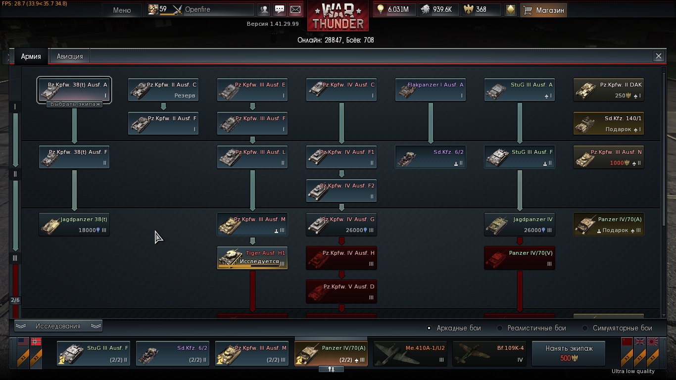Viewport: 676px width, 380px height.
Task: Switch to the Авиация tab
Action: pos(70,56)
